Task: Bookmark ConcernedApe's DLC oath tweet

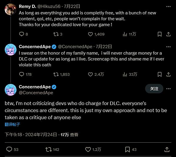Action: point(160,75)
